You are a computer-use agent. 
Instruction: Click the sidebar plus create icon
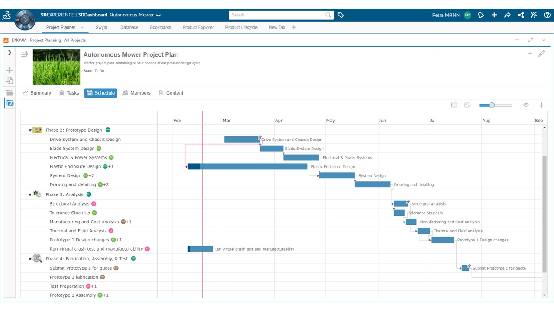9,70
